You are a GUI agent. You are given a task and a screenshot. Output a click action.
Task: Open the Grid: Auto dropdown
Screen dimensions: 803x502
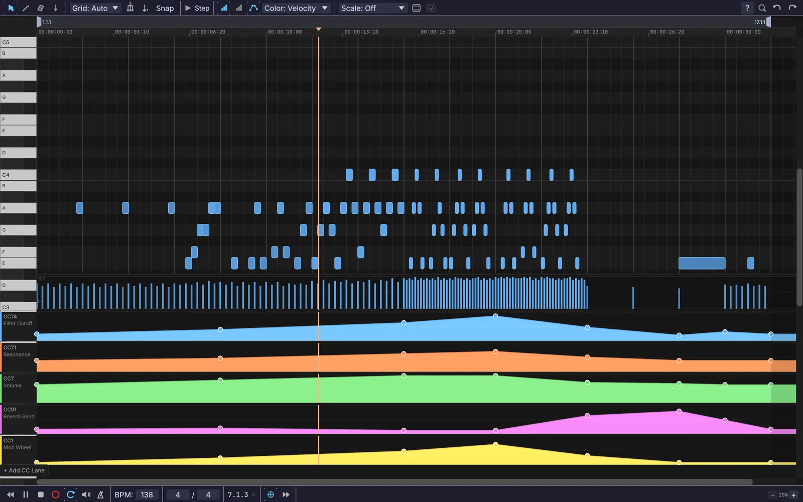(x=95, y=8)
